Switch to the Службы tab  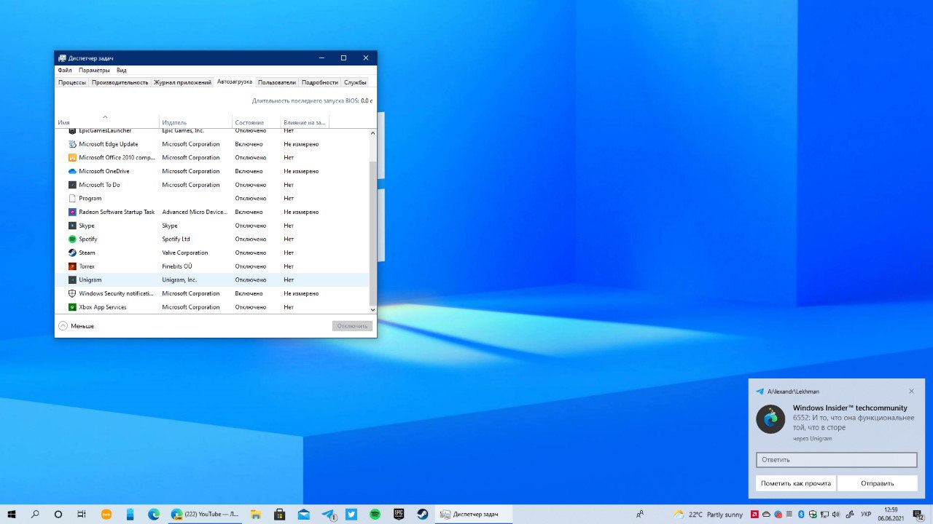click(x=356, y=82)
